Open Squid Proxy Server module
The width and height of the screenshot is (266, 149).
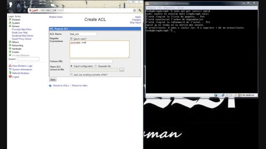[22, 39]
